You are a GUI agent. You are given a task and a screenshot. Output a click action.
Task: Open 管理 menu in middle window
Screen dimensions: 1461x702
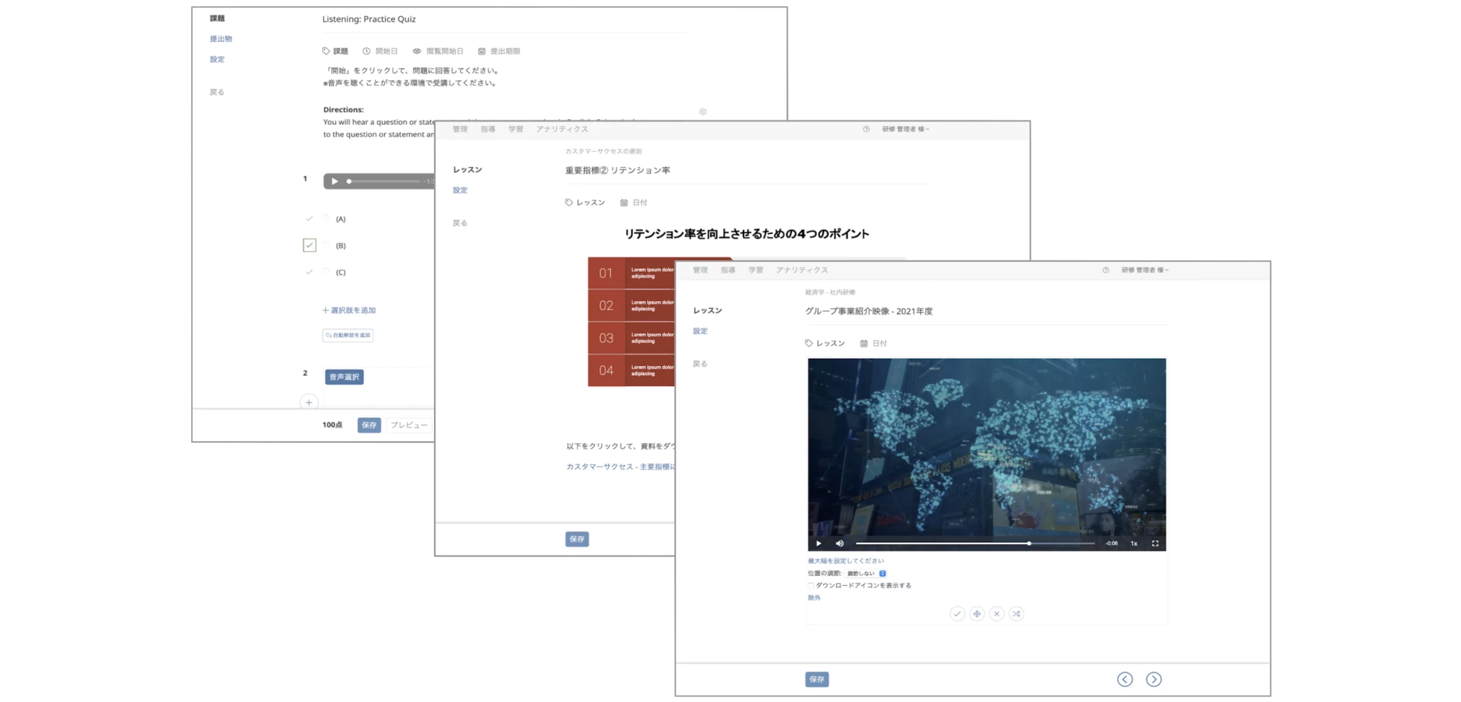pos(459,129)
